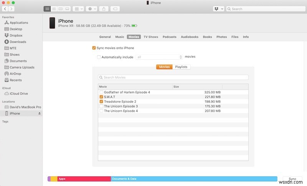Open Documents in the sidebar

tap(18, 61)
